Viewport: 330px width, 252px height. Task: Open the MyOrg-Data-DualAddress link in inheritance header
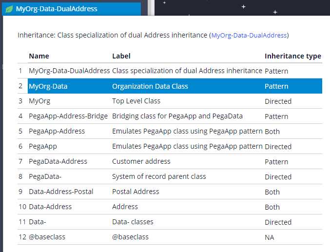pyautogui.click(x=249, y=36)
